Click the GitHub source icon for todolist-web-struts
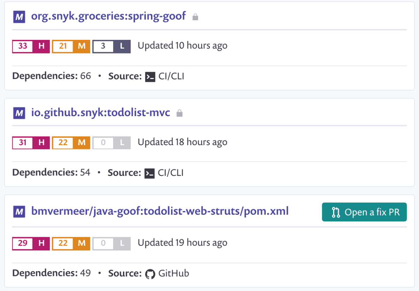419x291 pixels. coord(151,274)
